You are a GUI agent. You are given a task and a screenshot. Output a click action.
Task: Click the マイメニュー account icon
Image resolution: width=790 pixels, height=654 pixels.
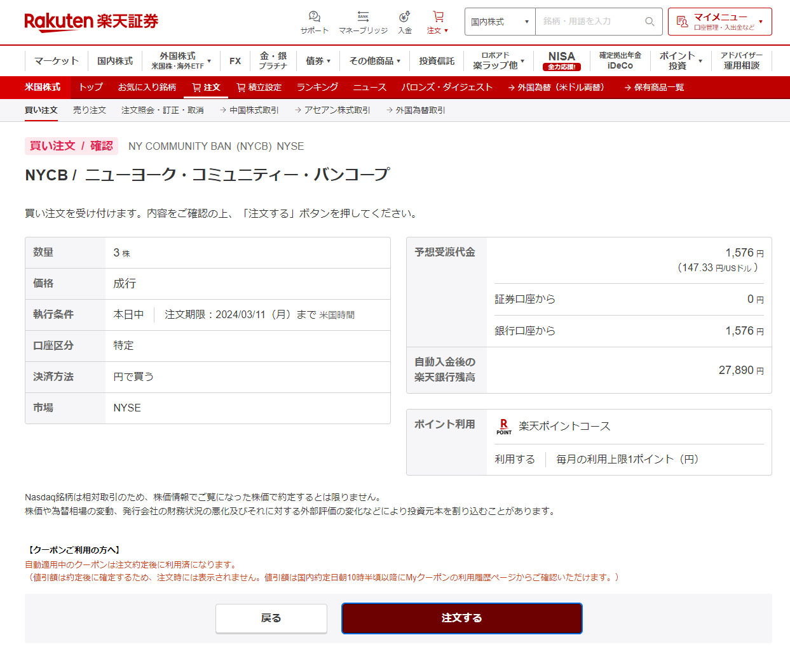point(682,22)
